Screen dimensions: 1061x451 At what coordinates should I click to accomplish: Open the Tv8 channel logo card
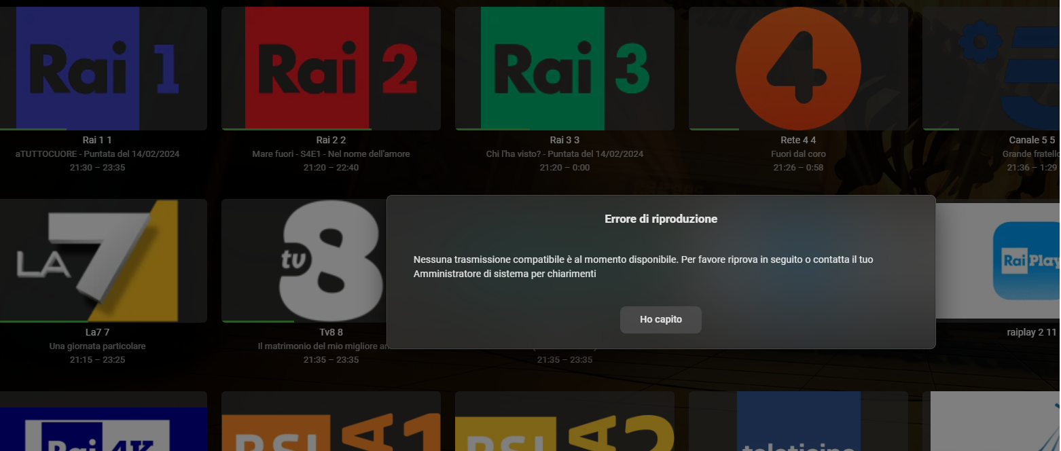(x=304, y=261)
